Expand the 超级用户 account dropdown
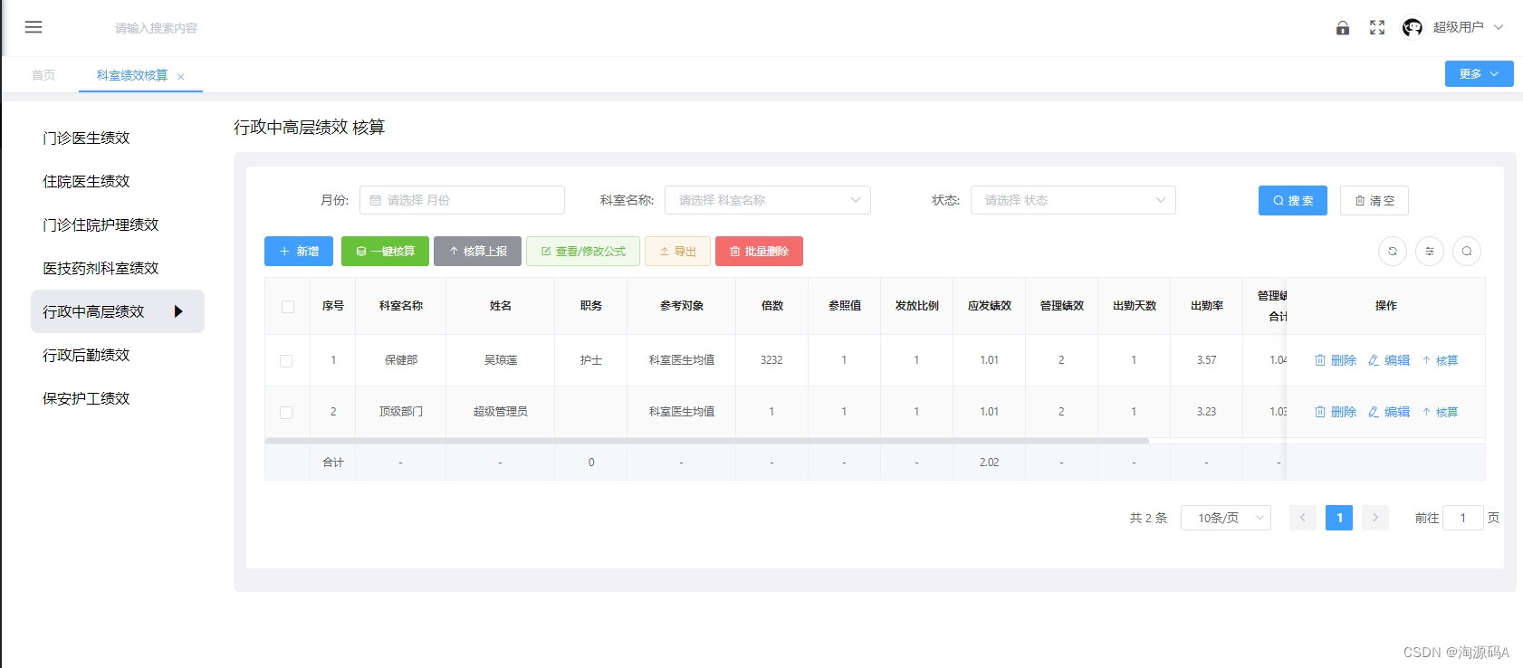The height and width of the screenshot is (668, 1523). (1468, 27)
